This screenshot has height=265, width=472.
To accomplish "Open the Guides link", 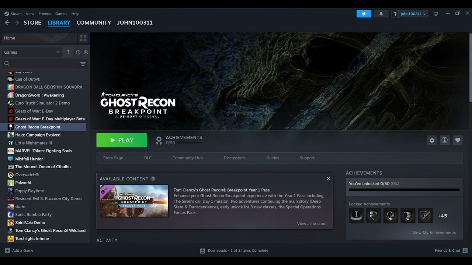I will pos(273,158).
